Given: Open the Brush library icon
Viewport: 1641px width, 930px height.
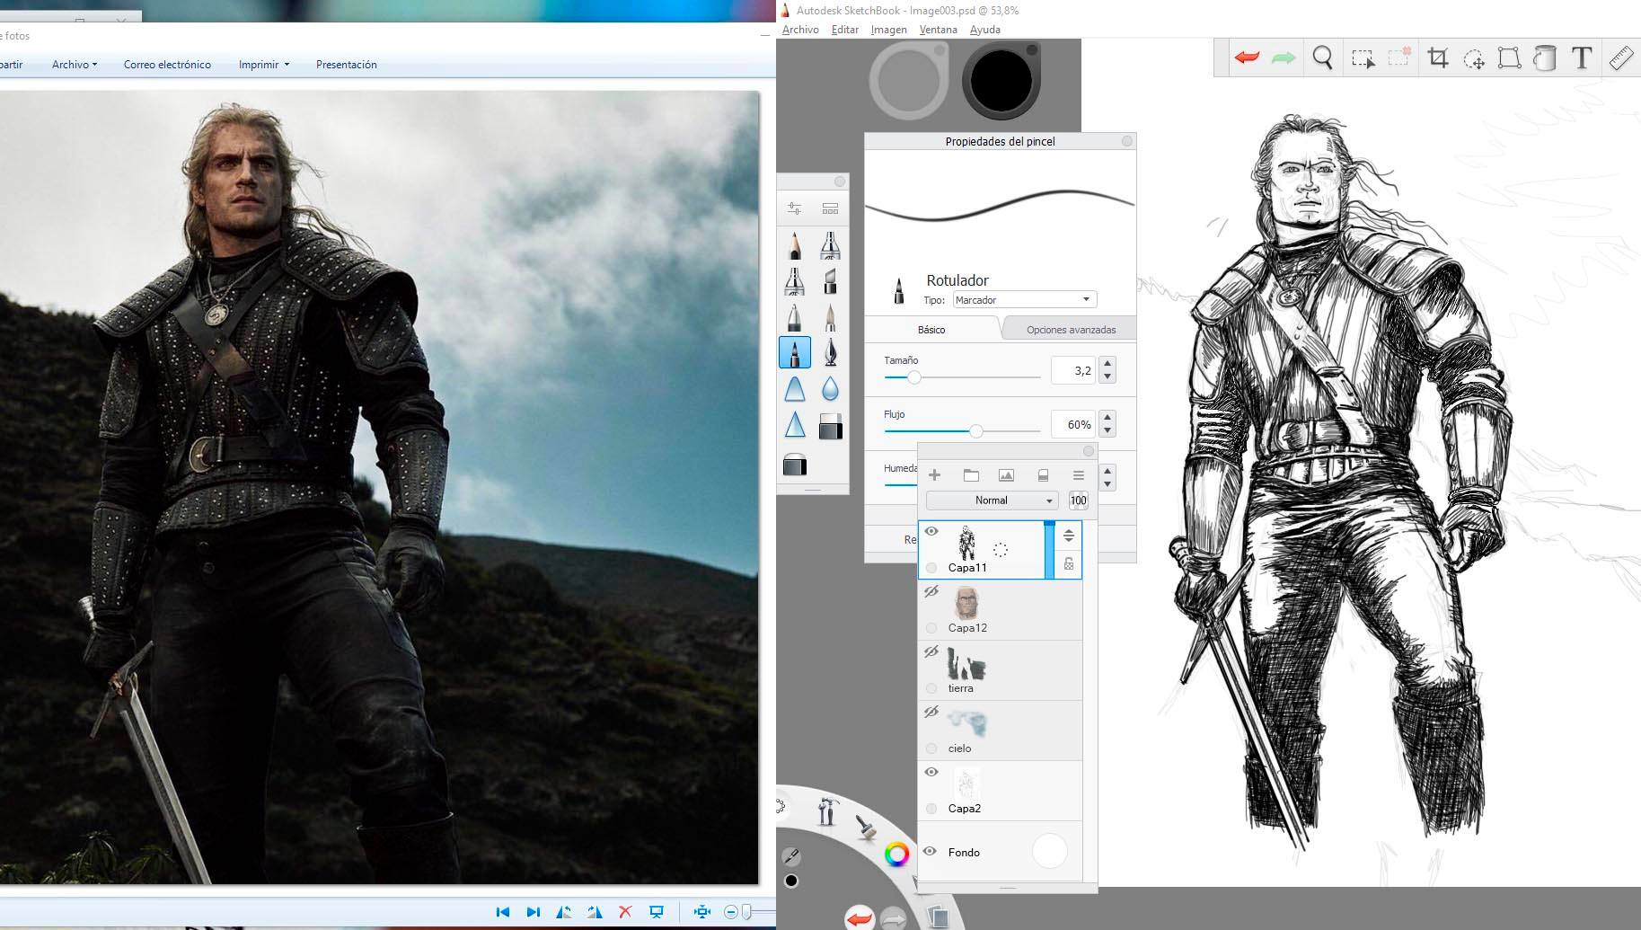Looking at the screenshot, I should 830,208.
